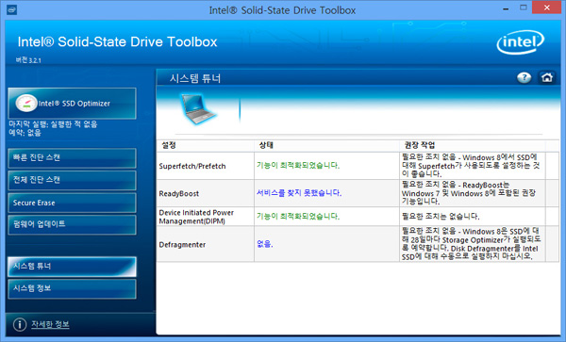The width and height of the screenshot is (566, 342).
Task: Open the Secure Erase option
Action: tap(73, 203)
